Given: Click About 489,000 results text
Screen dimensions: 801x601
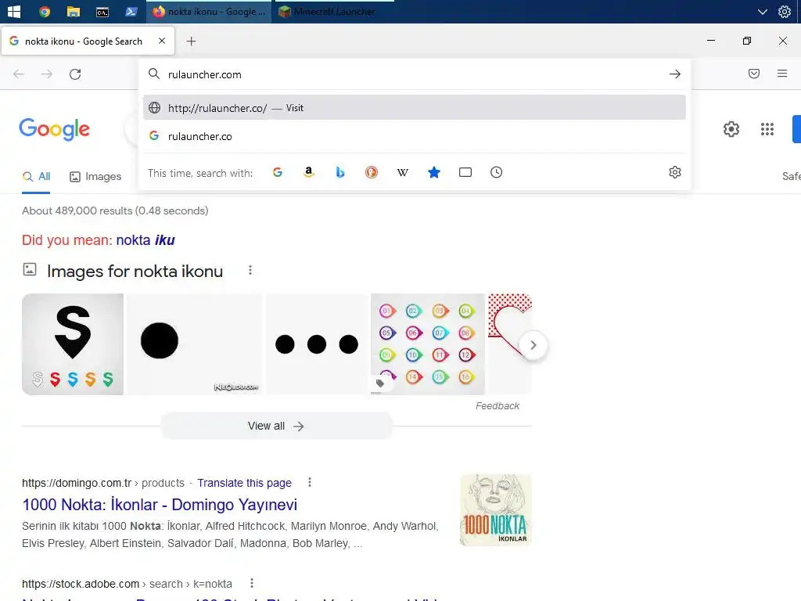Looking at the screenshot, I should pos(115,211).
